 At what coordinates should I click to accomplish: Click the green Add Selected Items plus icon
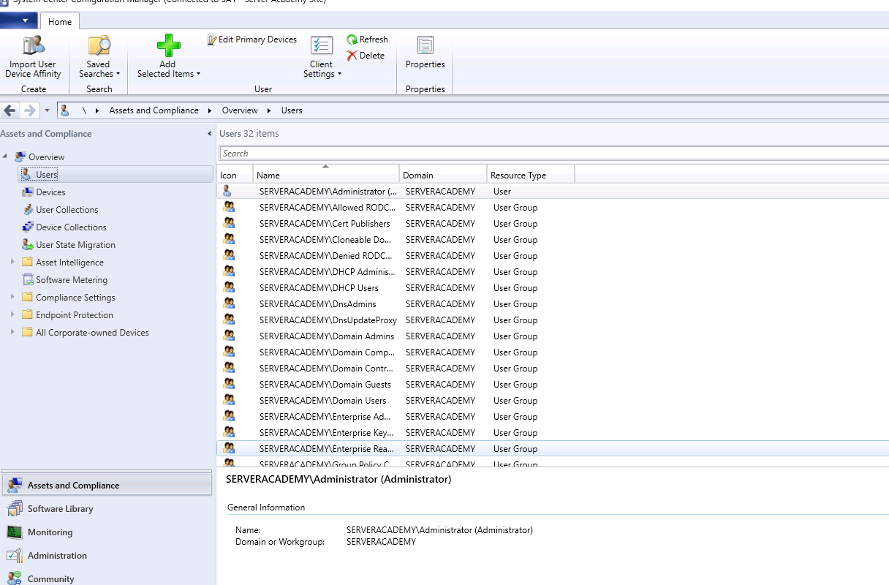pyautogui.click(x=168, y=45)
